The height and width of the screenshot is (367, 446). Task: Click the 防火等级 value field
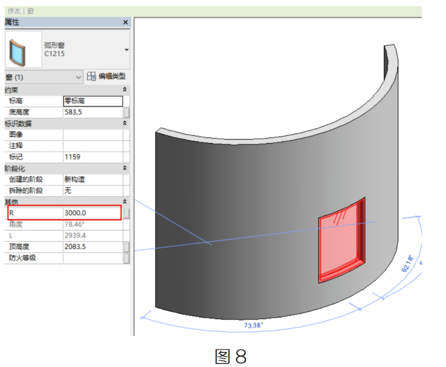point(93,258)
